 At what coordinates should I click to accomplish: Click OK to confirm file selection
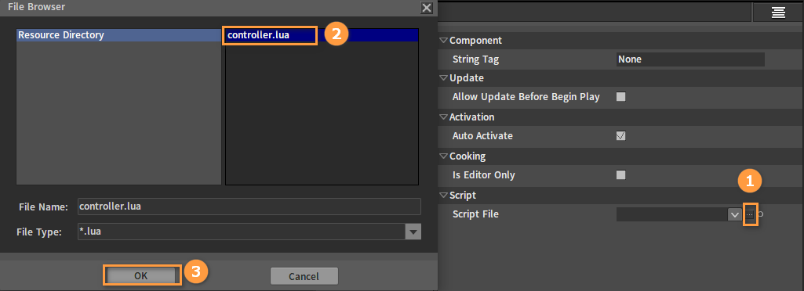tap(141, 275)
